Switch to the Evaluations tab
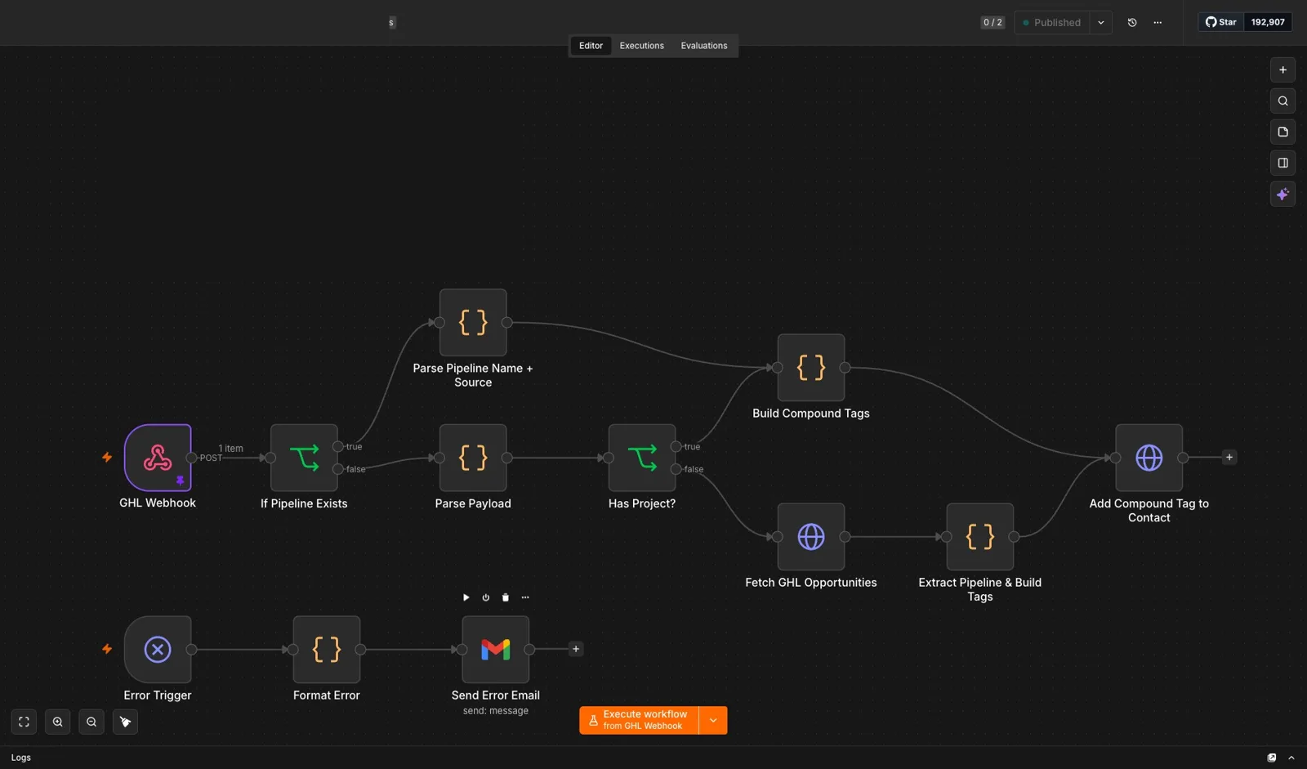The width and height of the screenshot is (1307, 769). point(704,46)
